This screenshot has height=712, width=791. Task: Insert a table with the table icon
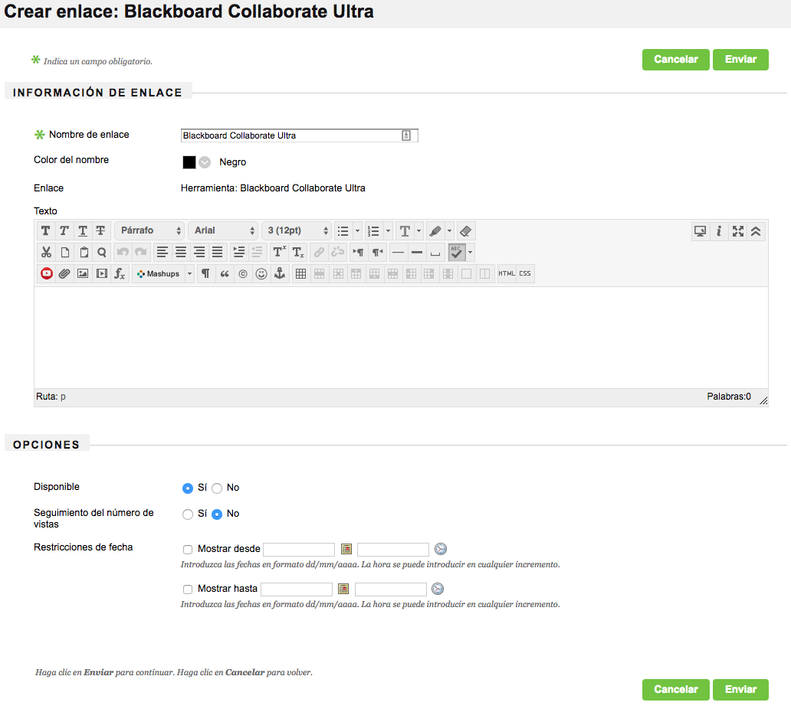[300, 273]
